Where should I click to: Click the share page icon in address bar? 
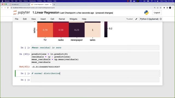(x=157, y=8)
